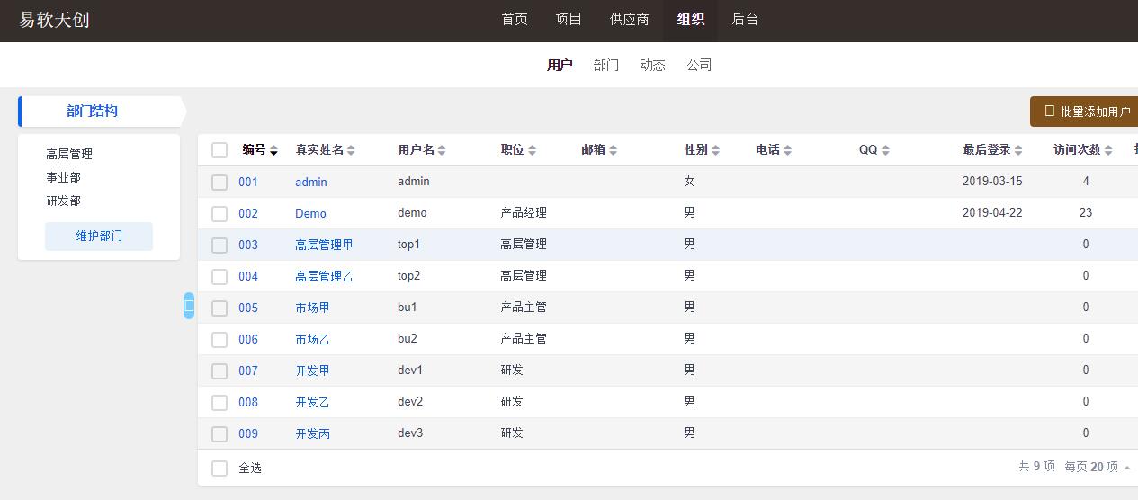Click the 最后登录 sort arrows
The width and height of the screenshot is (1138, 500).
coord(1018,150)
